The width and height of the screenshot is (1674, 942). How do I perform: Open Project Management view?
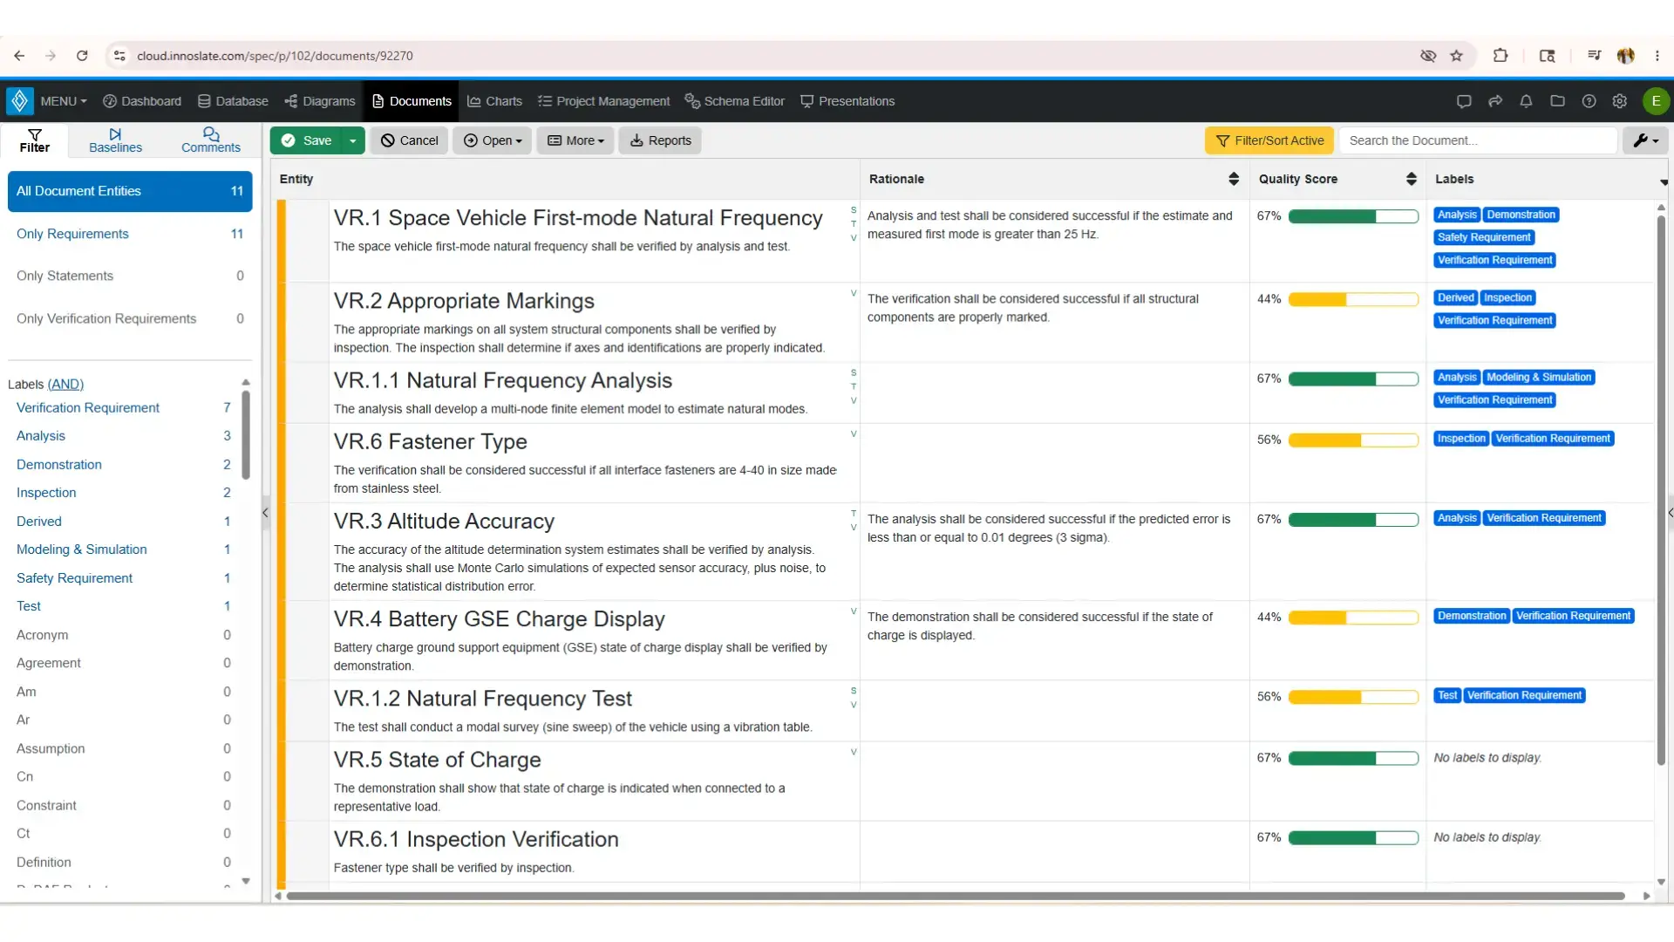tap(603, 101)
